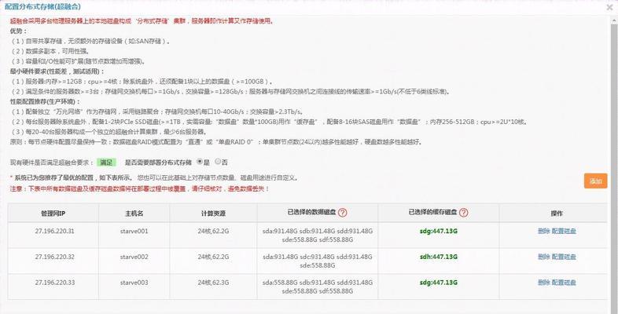Click the 主机名 column header

(x=134, y=214)
